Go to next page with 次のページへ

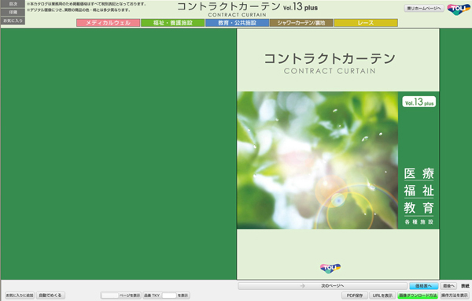tap(323, 285)
